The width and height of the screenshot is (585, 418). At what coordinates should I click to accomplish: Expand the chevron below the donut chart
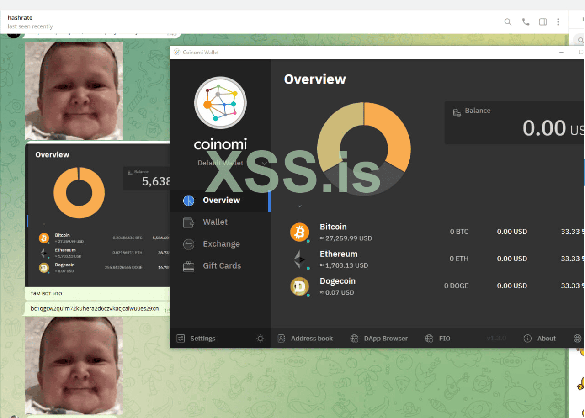pyautogui.click(x=299, y=206)
